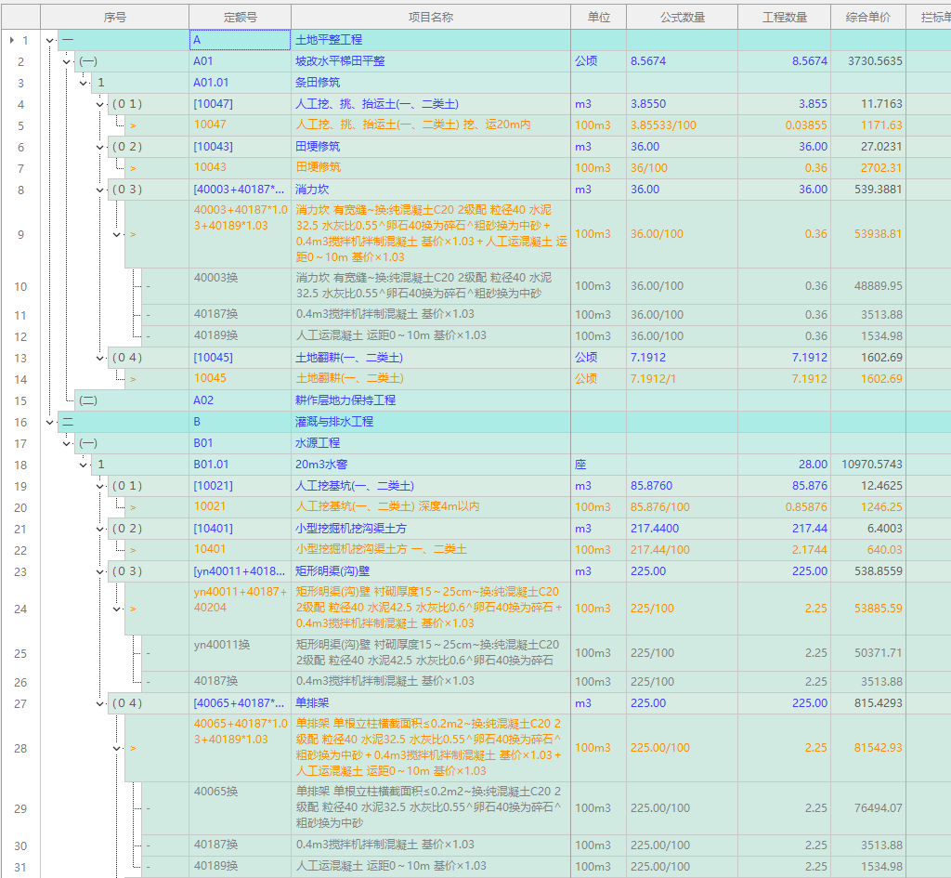Select the 76494.07 price cell
Viewport: 951px width, 878px height.
point(868,808)
